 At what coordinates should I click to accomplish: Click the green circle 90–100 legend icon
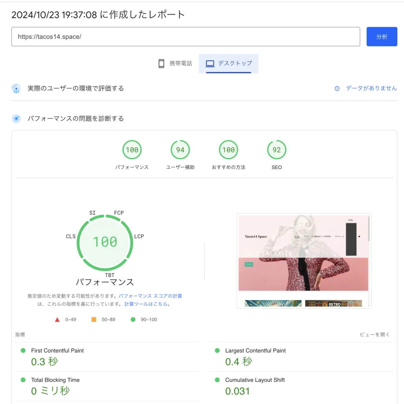coord(133,320)
